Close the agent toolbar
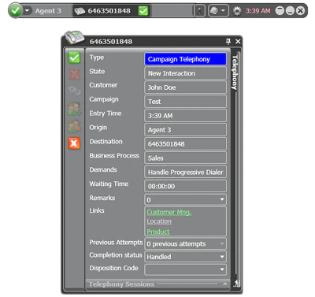315x297 pixels. (x=300, y=11)
